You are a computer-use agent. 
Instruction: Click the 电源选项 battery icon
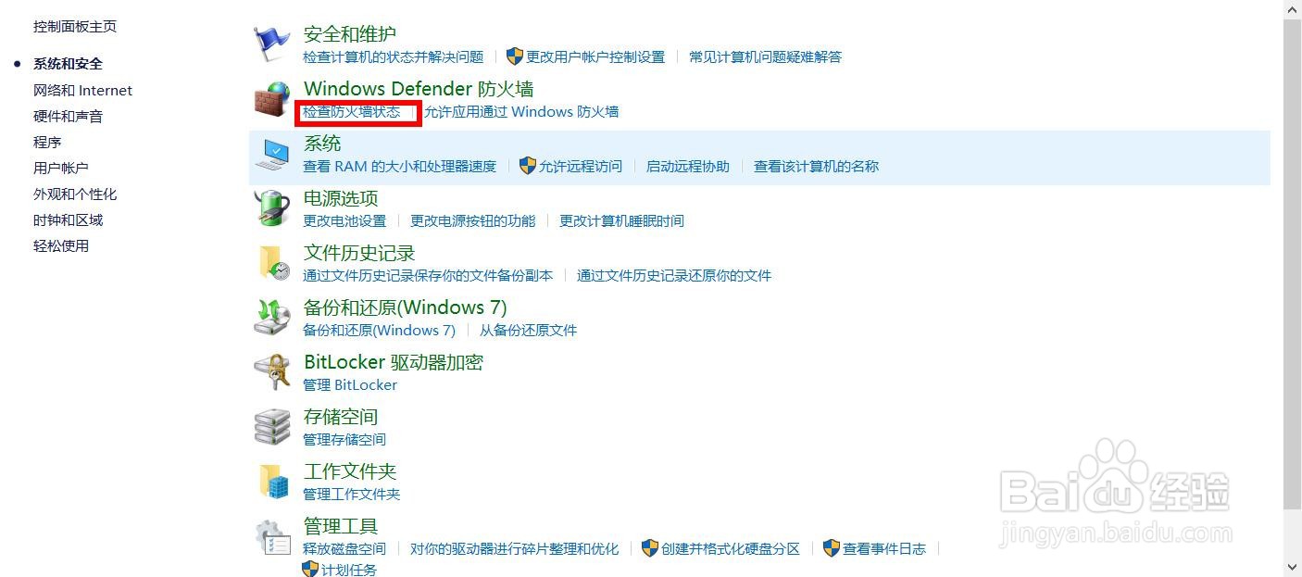point(272,207)
